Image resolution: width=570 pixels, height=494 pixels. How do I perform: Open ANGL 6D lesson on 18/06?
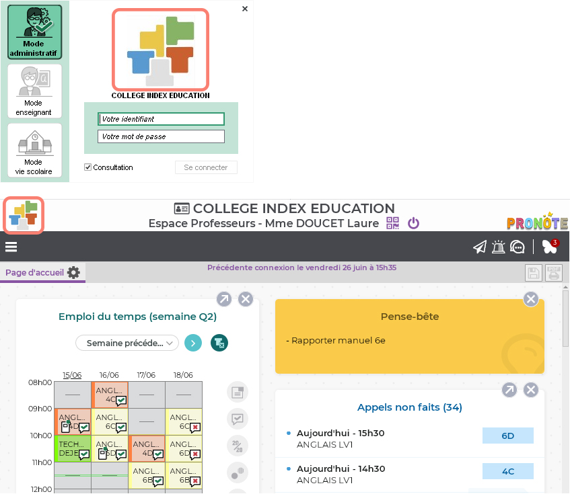[x=184, y=448]
